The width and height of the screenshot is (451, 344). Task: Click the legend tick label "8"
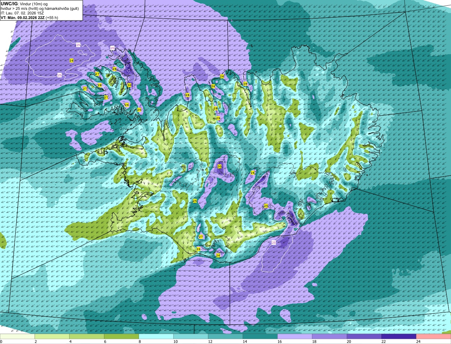tap(140, 342)
